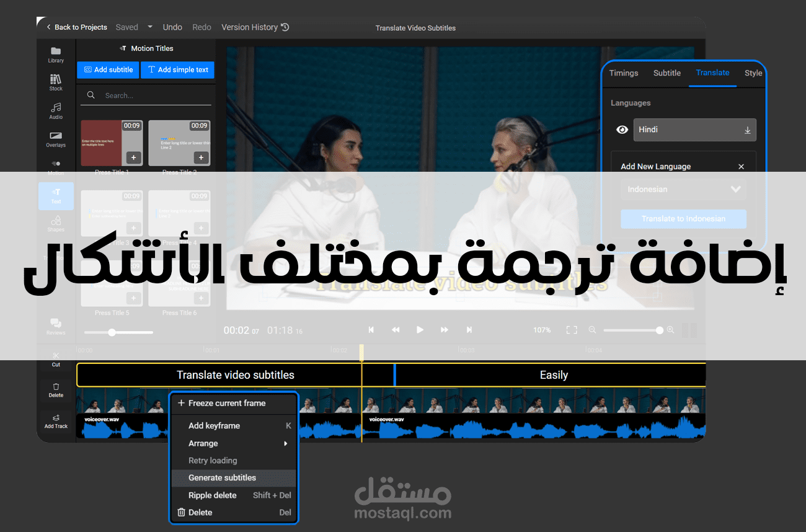Jump to the end of video

[x=469, y=330]
